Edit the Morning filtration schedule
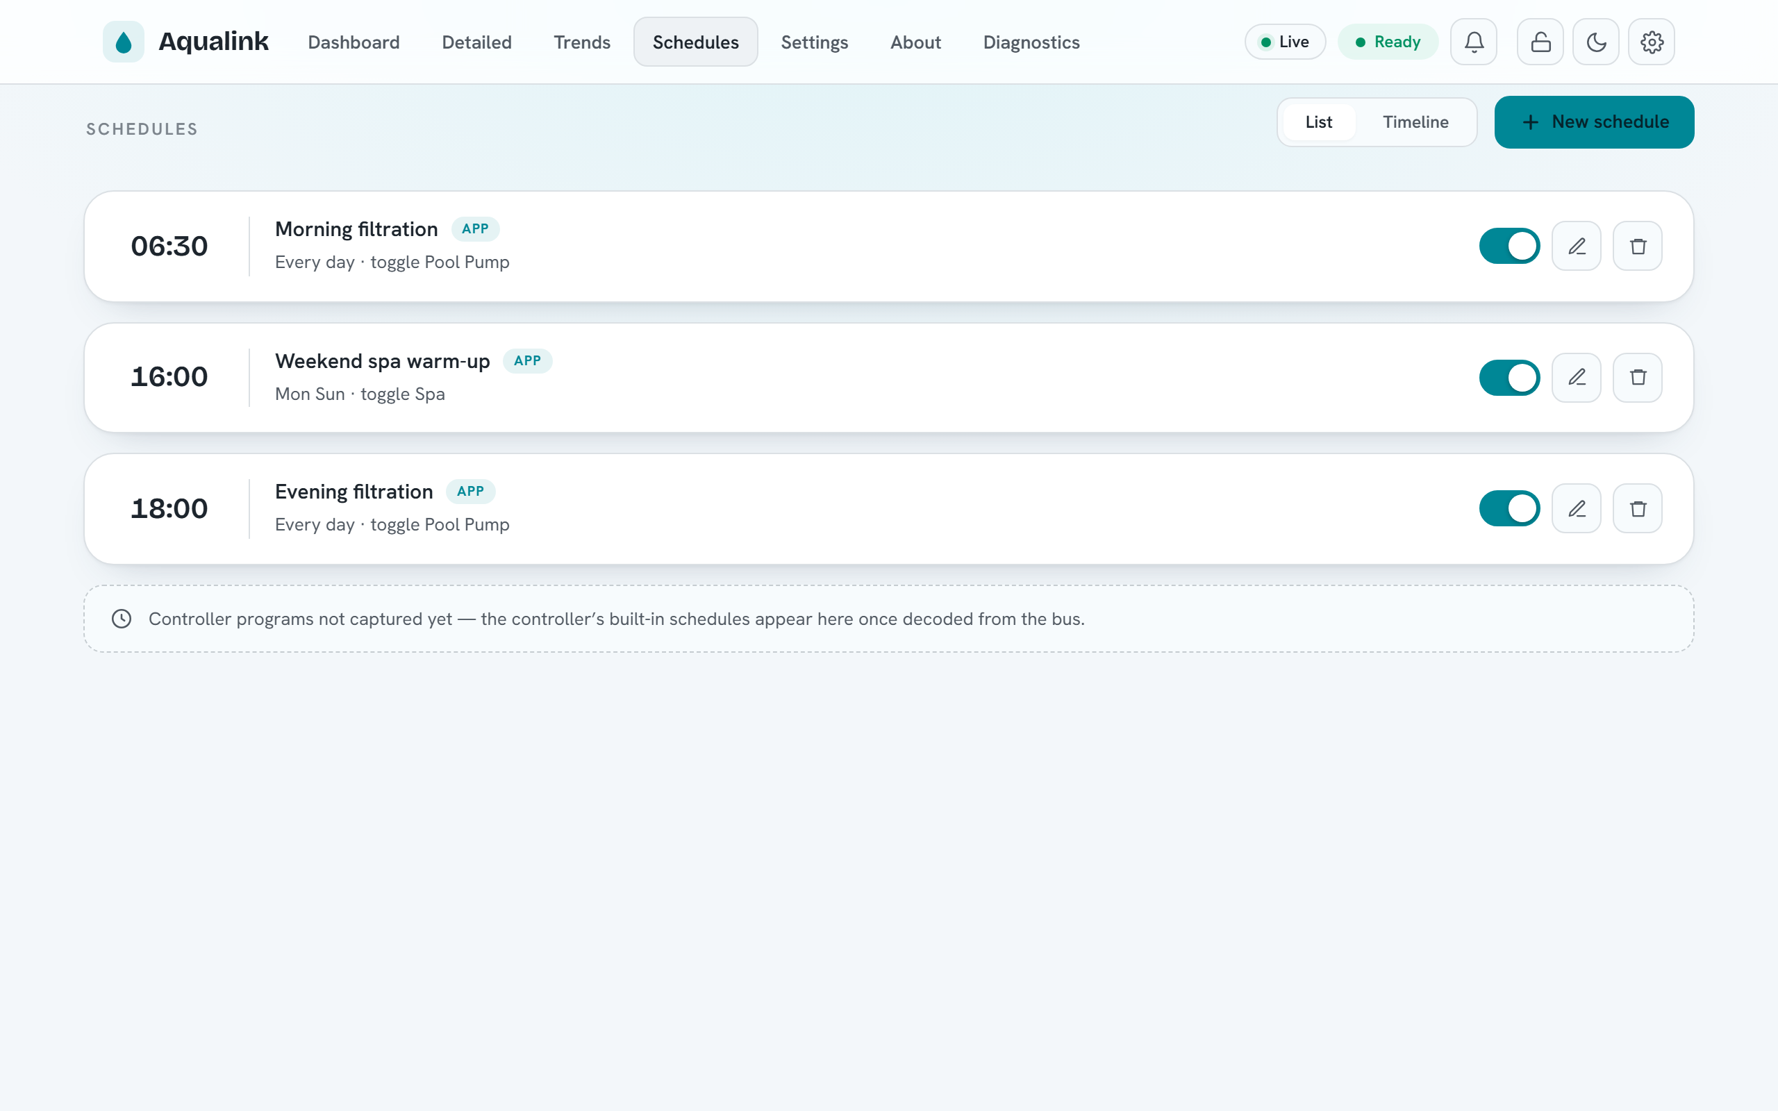Image resolution: width=1778 pixels, height=1111 pixels. (1577, 246)
